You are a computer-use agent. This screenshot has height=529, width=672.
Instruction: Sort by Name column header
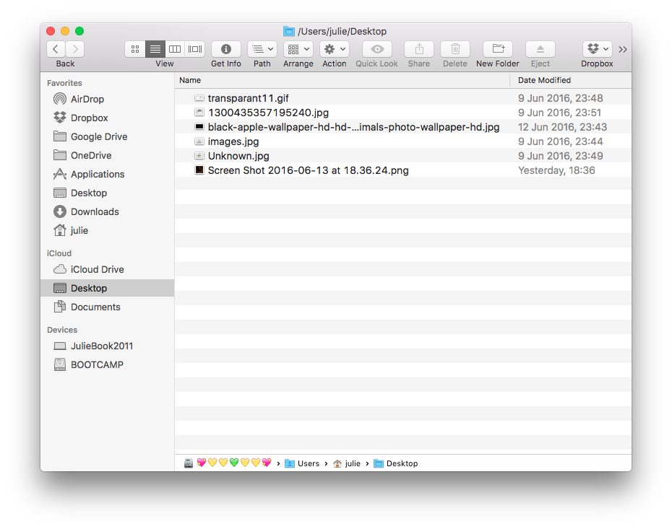342,80
